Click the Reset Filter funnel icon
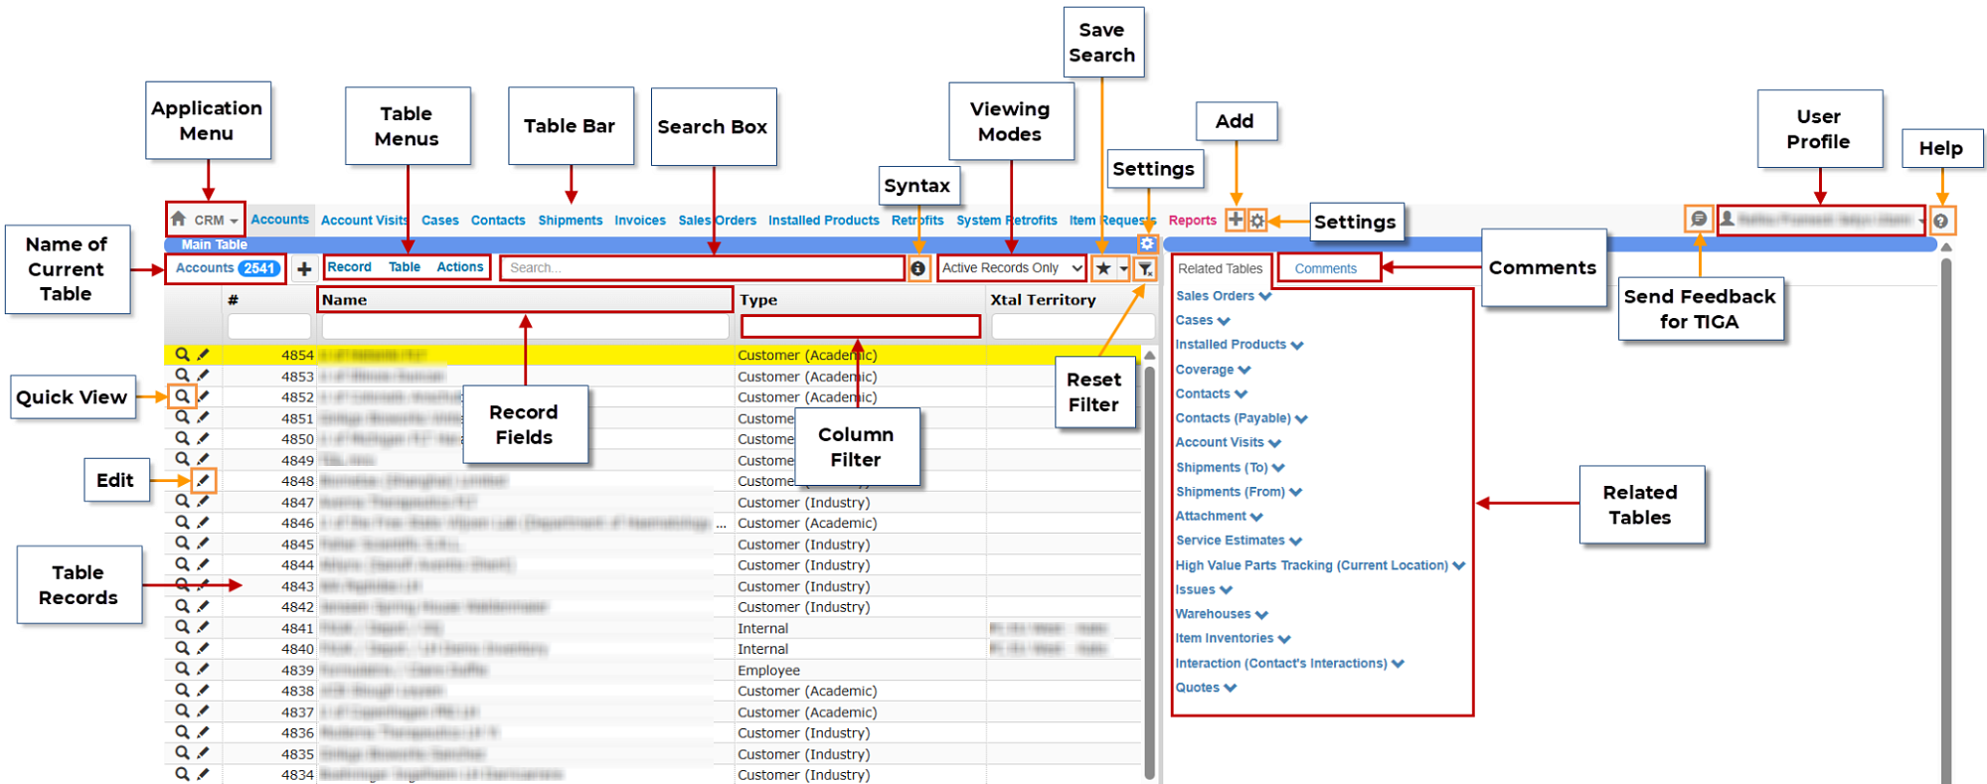The height and width of the screenshot is (784, 1987). 1145,268
